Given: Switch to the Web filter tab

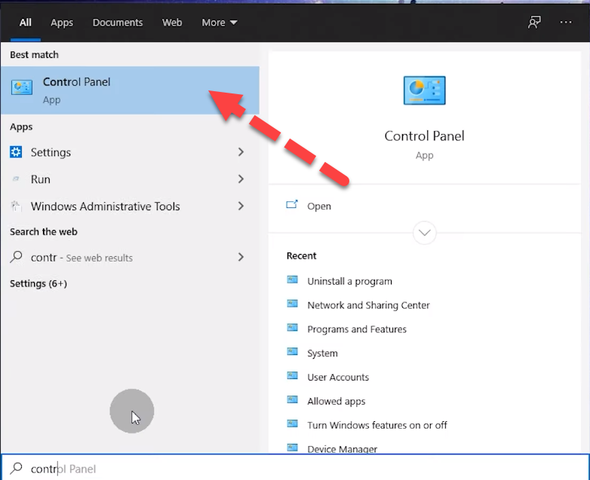Looking at the screenshot, I should click(172, 23).
